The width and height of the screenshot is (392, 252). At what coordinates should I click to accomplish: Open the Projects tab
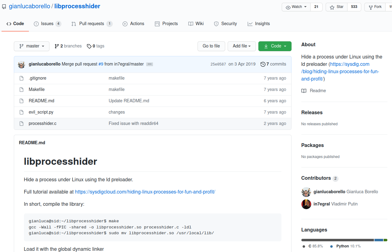166,24
